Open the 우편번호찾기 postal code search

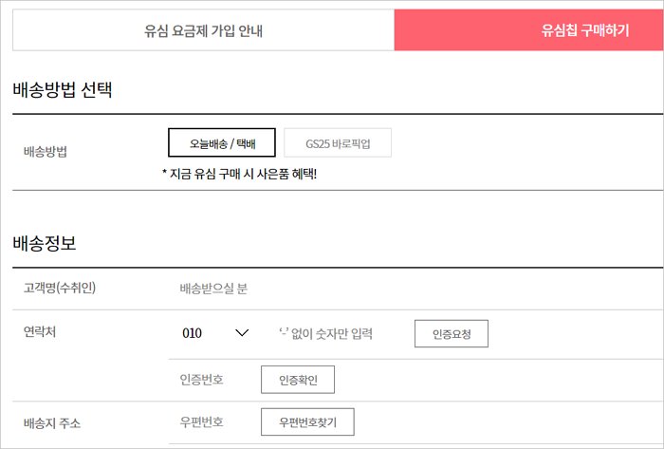pyautogui.click(x=307, y=421)
